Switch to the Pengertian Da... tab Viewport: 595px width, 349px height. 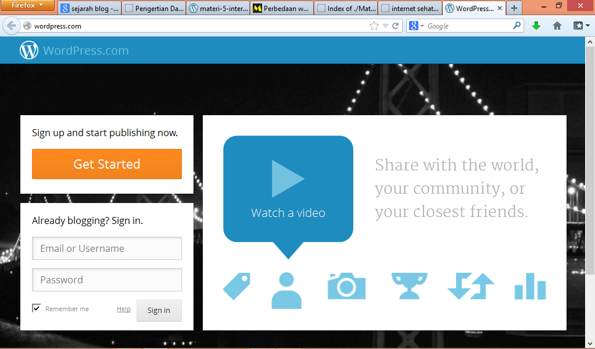tap(153, 8)
